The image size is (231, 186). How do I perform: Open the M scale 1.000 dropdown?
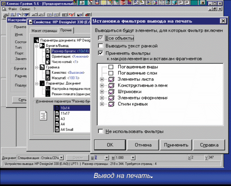click(x=133, y=157)
